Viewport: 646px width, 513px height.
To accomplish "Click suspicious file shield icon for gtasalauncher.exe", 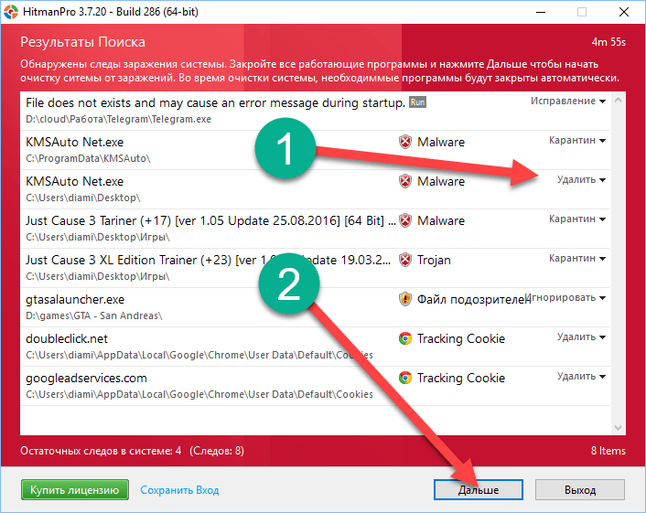I will coord(405,299).
